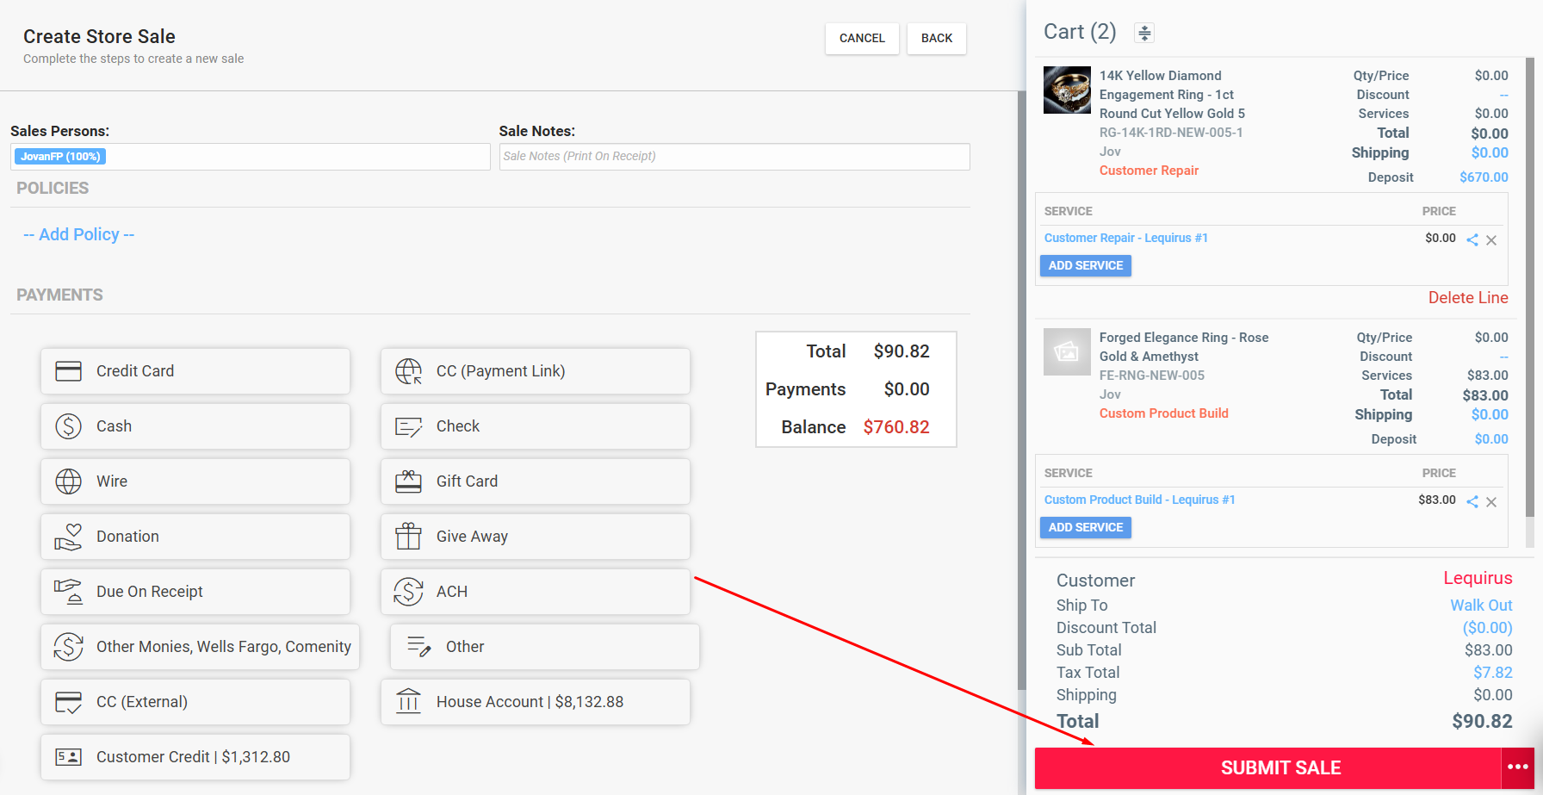The height and width of the screenshot is (795, 1543).
Task: Click the Balance $760.82 amount
Action: pyautogui.click(x=896, y=427)
